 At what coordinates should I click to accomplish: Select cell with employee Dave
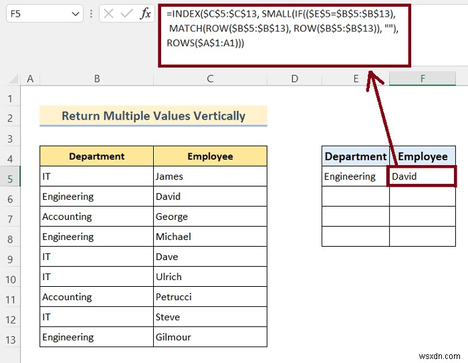coord(210,257)
